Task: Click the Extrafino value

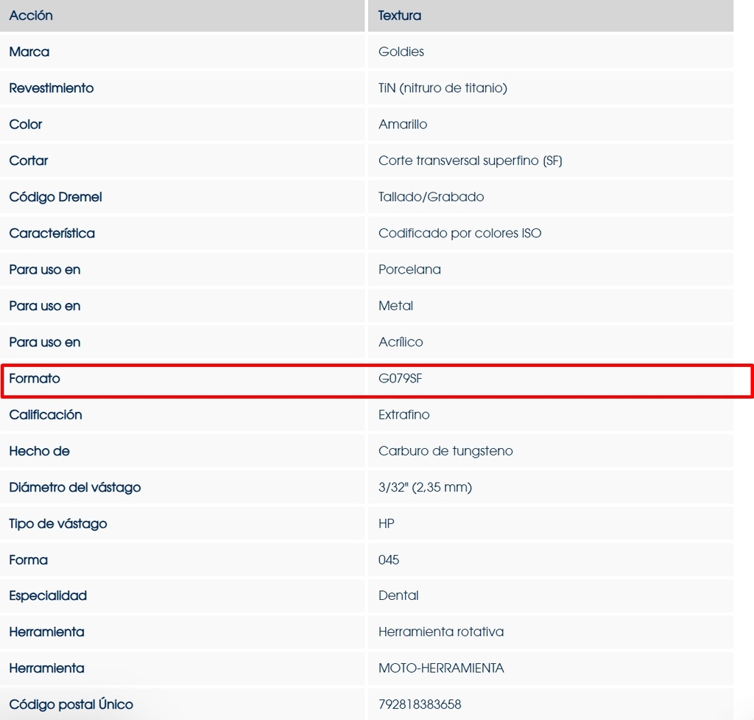Action: pyautogui.click(x=404, y=415)
